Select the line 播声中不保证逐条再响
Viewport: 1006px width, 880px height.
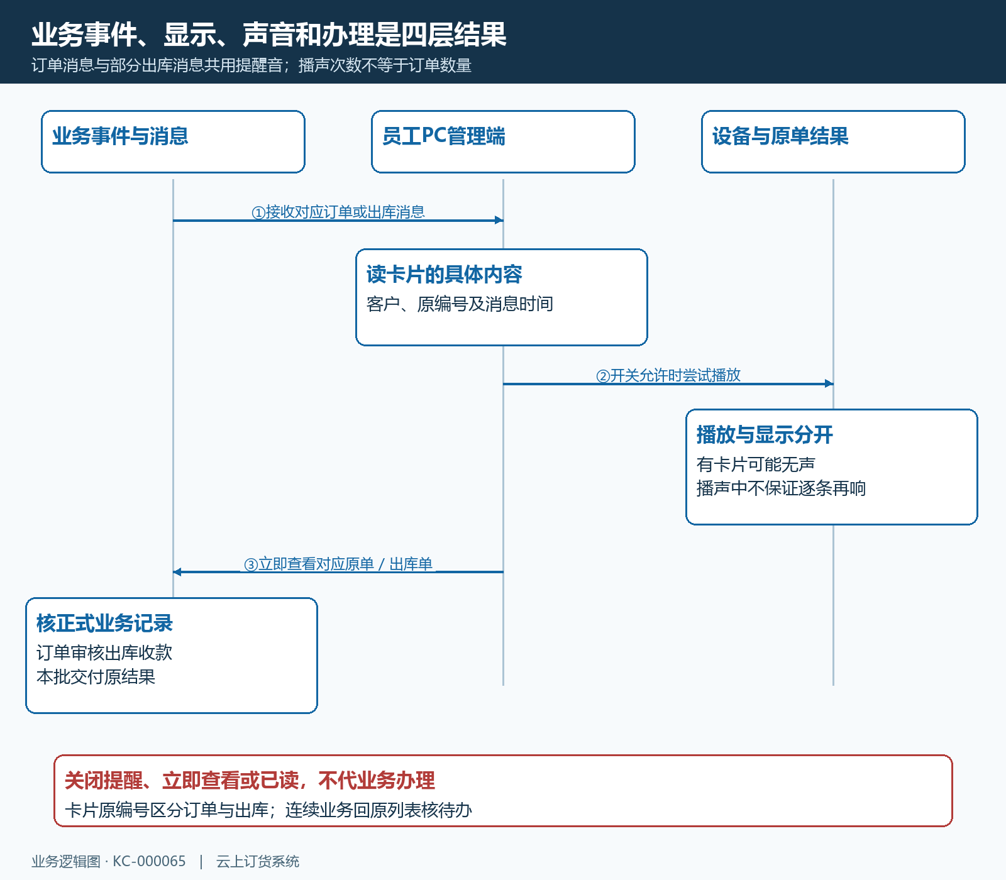coord(781,488)
